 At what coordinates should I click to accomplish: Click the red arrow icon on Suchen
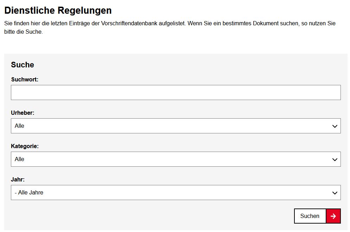[x=333, y=216]
